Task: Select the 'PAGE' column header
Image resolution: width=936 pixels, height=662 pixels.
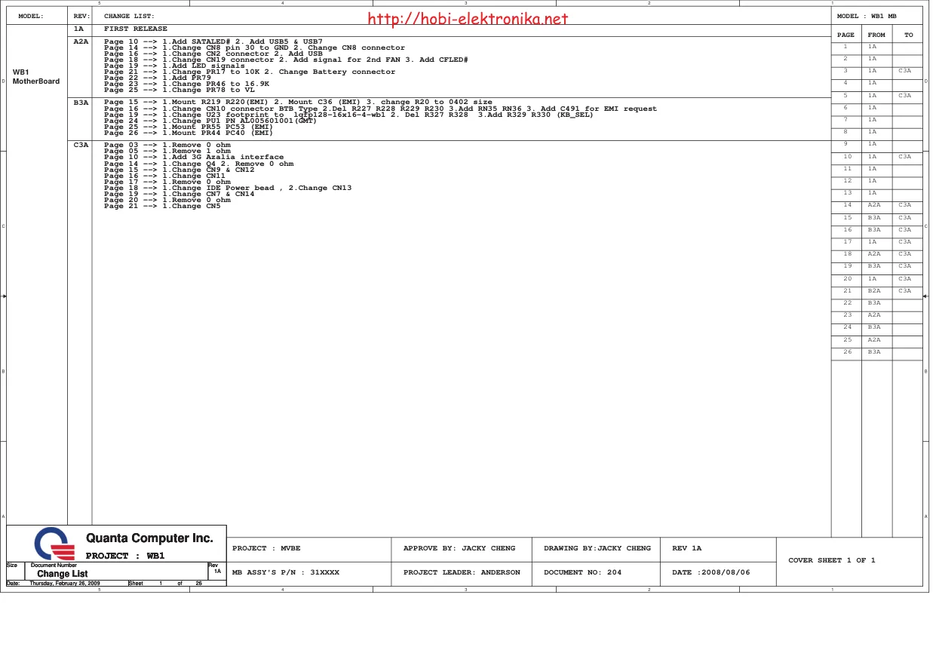Action: pyautogui.click(x=846, y=35)
